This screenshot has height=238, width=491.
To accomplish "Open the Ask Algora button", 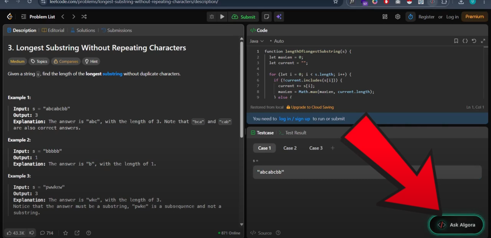I will [456, 225].
